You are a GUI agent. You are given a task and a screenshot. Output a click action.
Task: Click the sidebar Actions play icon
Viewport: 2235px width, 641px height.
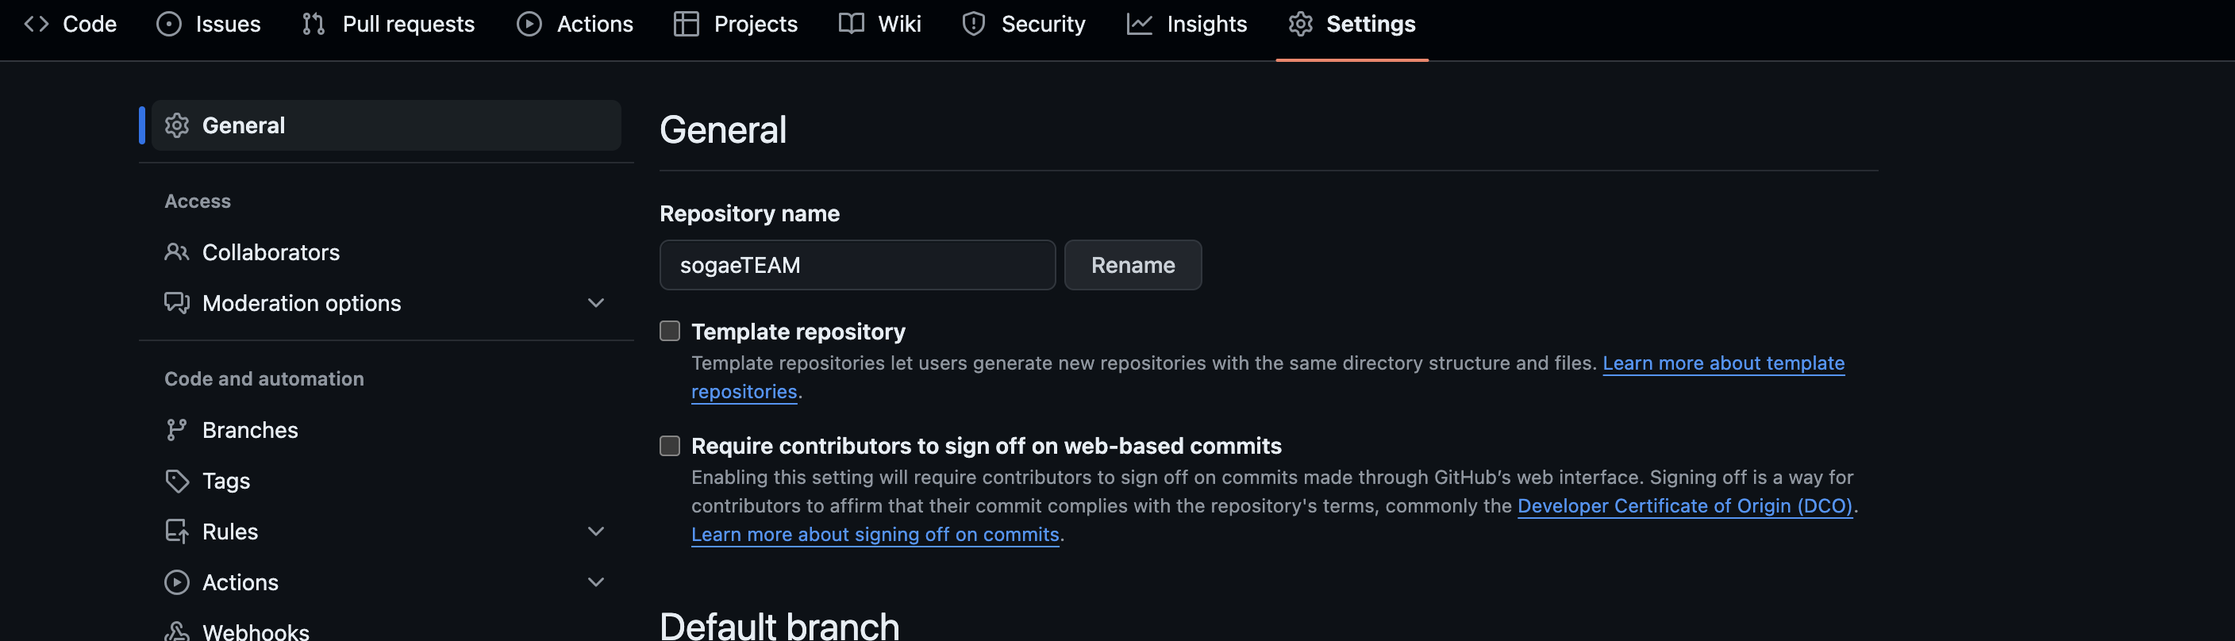(177, 582)
